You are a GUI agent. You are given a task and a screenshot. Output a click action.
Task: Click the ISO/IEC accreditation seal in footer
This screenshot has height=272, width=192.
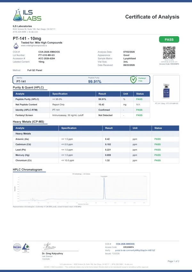17,247
